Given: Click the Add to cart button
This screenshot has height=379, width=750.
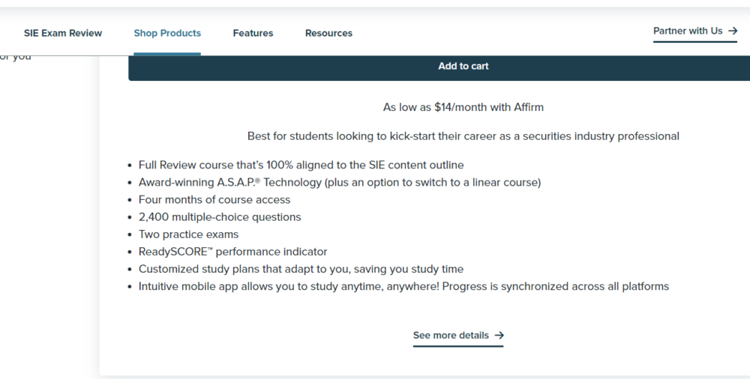Looking at the screenshot, I should coord(463,67).
